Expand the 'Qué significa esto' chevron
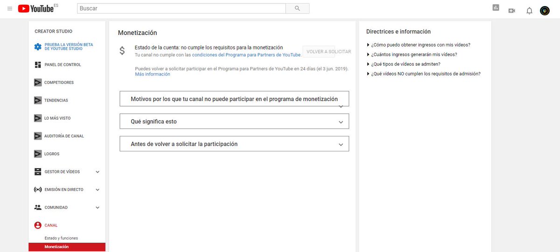This screenshot has height=252, width=560. [x=341, y=122]
